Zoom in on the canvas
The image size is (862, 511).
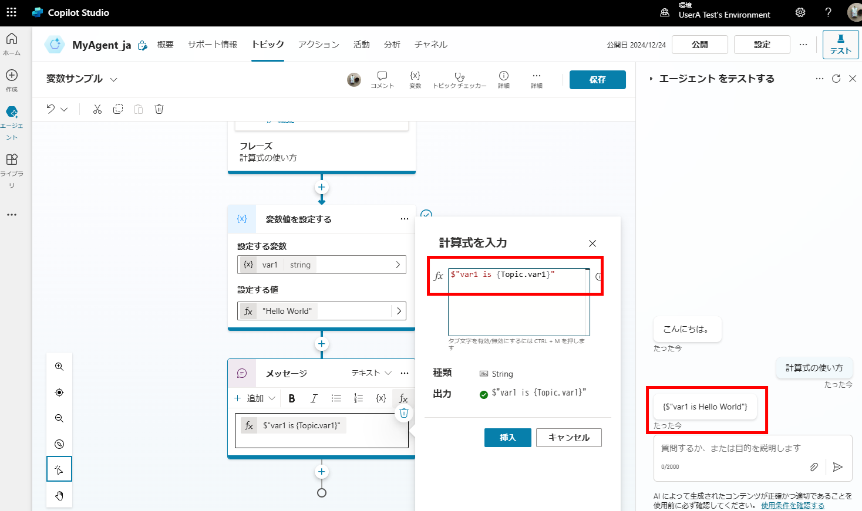click(59, 367)
